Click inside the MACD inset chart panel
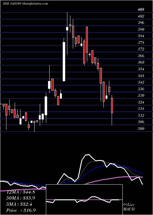The image size is (153, 215). coord(84,200)
